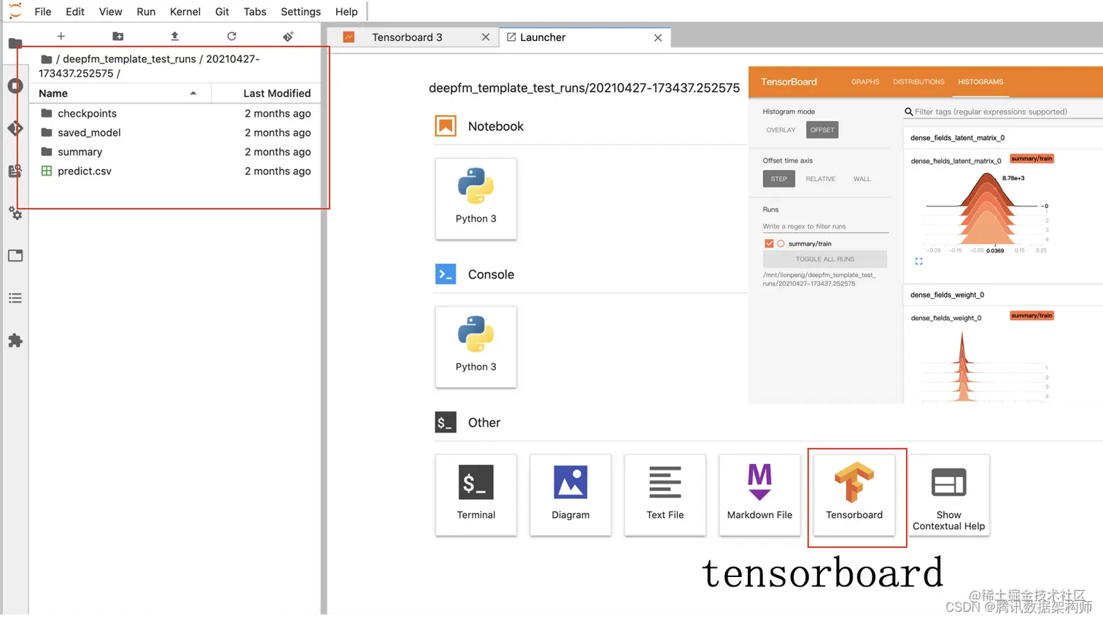Click deepfm_template_test_runs breadcrumb link
1103x620 pixels.
[x=129, y=59]
